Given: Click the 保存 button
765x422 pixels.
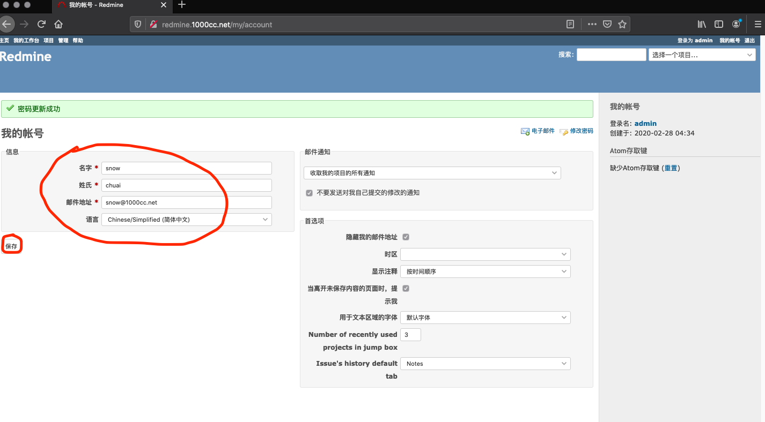Looking at the screenshot, I should pyautogui.click(x=11, y=246).
